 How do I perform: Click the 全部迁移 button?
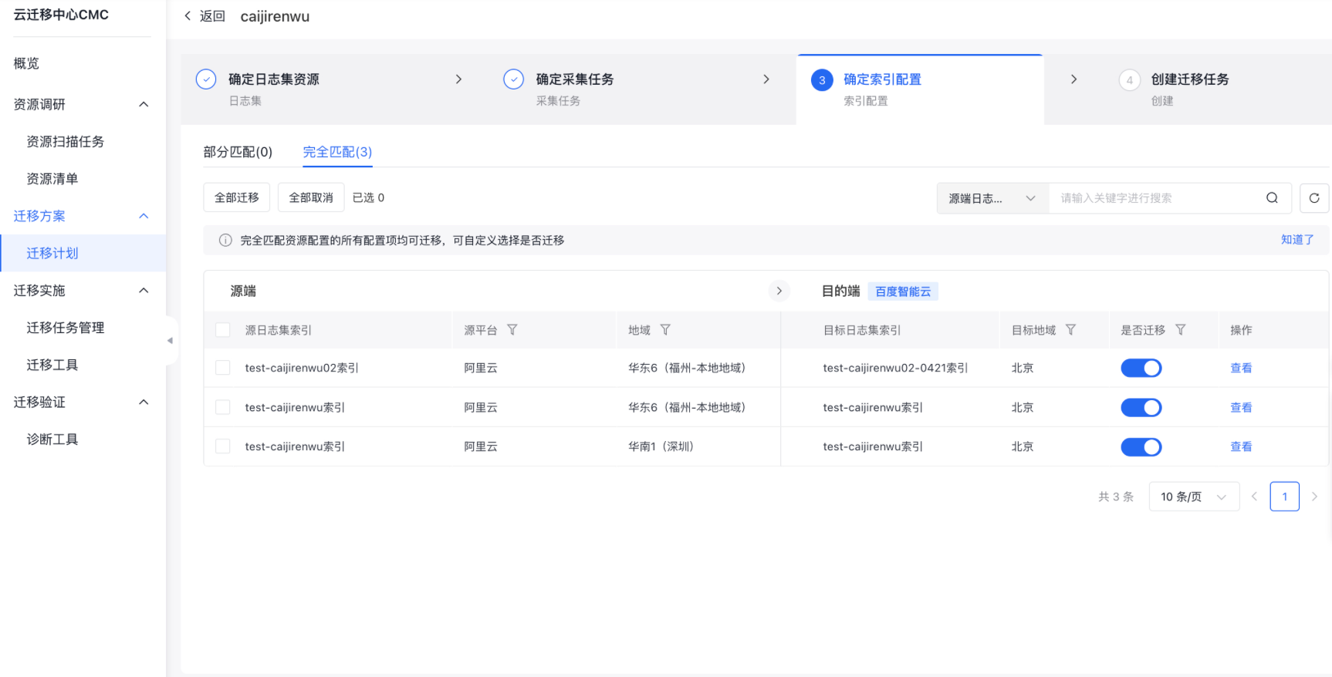pos(237,197)
